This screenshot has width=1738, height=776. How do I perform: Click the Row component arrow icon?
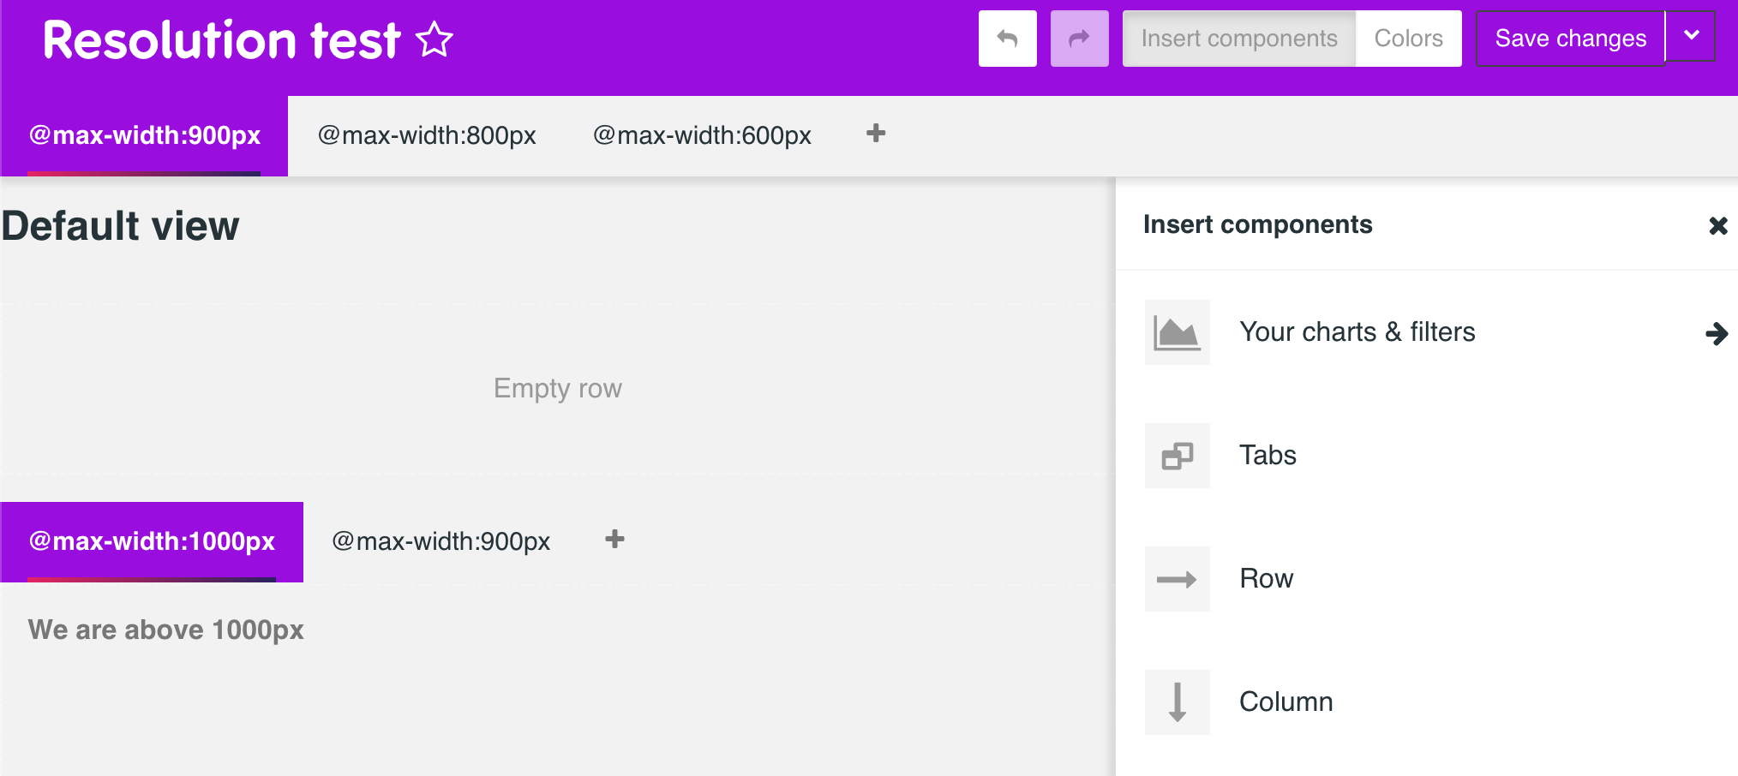click(1178, 579)
